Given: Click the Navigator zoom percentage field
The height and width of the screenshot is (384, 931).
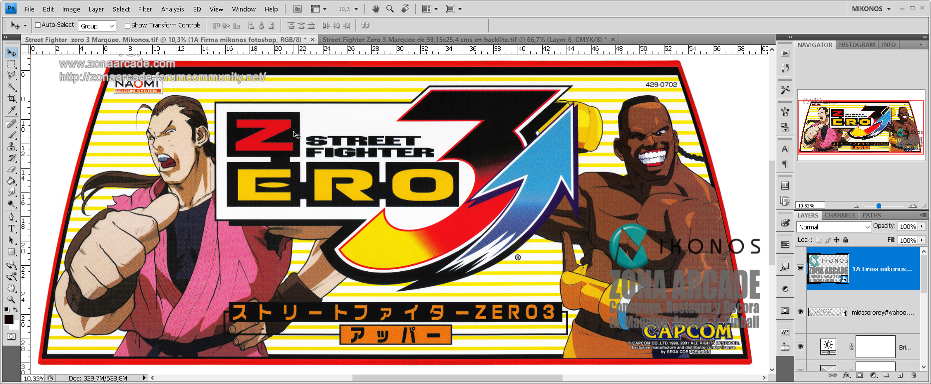Looking at the screenshot, I should (x=810, y=205).
